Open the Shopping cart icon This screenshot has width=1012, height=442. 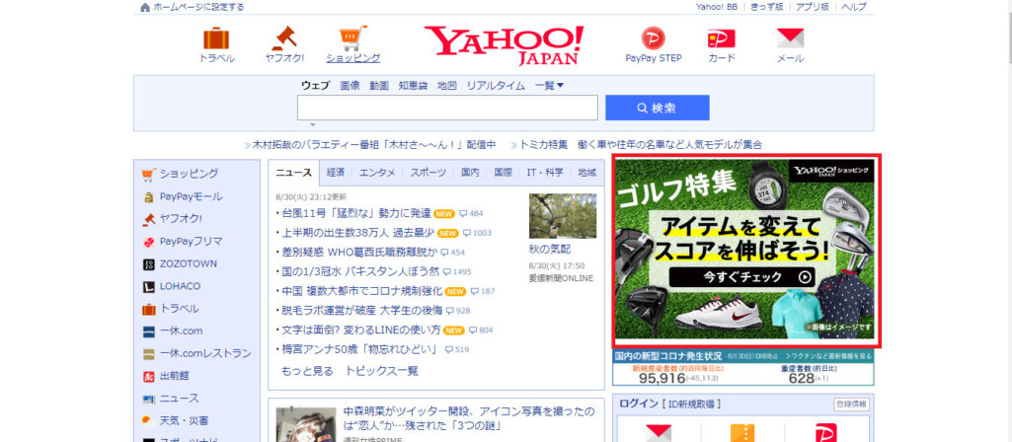[x=352, y=39]
